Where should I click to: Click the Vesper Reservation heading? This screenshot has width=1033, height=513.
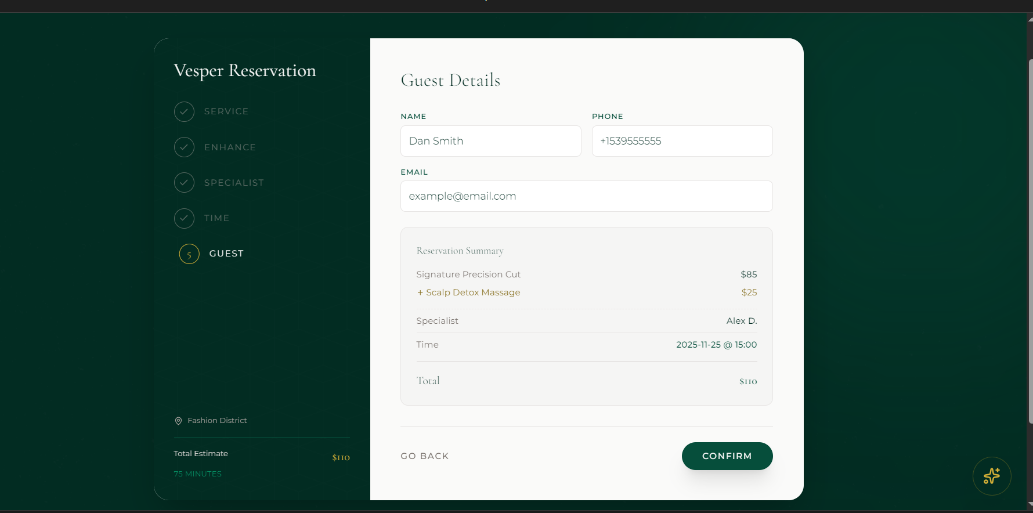245,71
